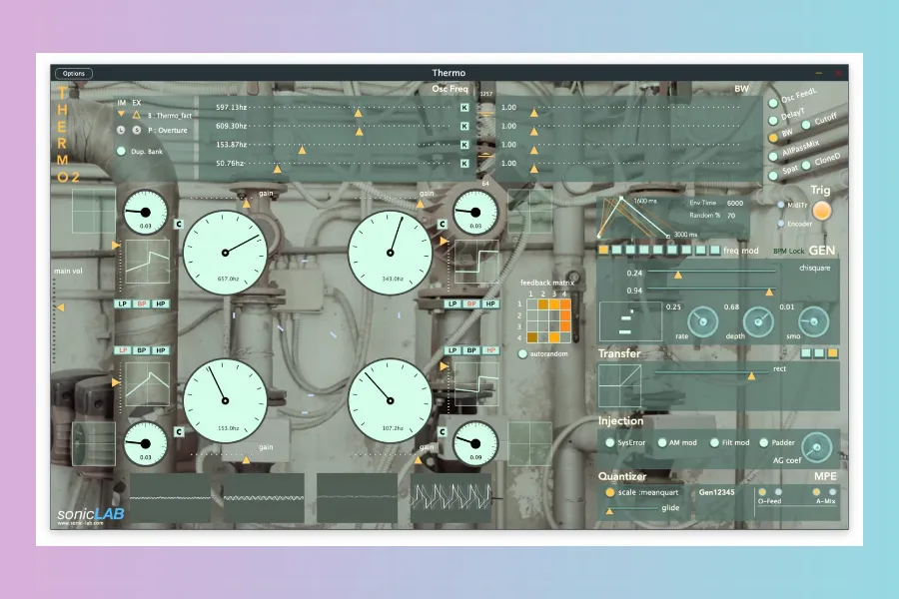Click the rate knob in GEN section
899x599 pixels.
coord(704,321)
